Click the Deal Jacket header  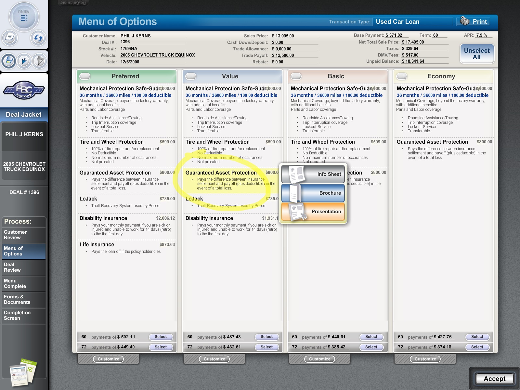[x=24, y=114]
